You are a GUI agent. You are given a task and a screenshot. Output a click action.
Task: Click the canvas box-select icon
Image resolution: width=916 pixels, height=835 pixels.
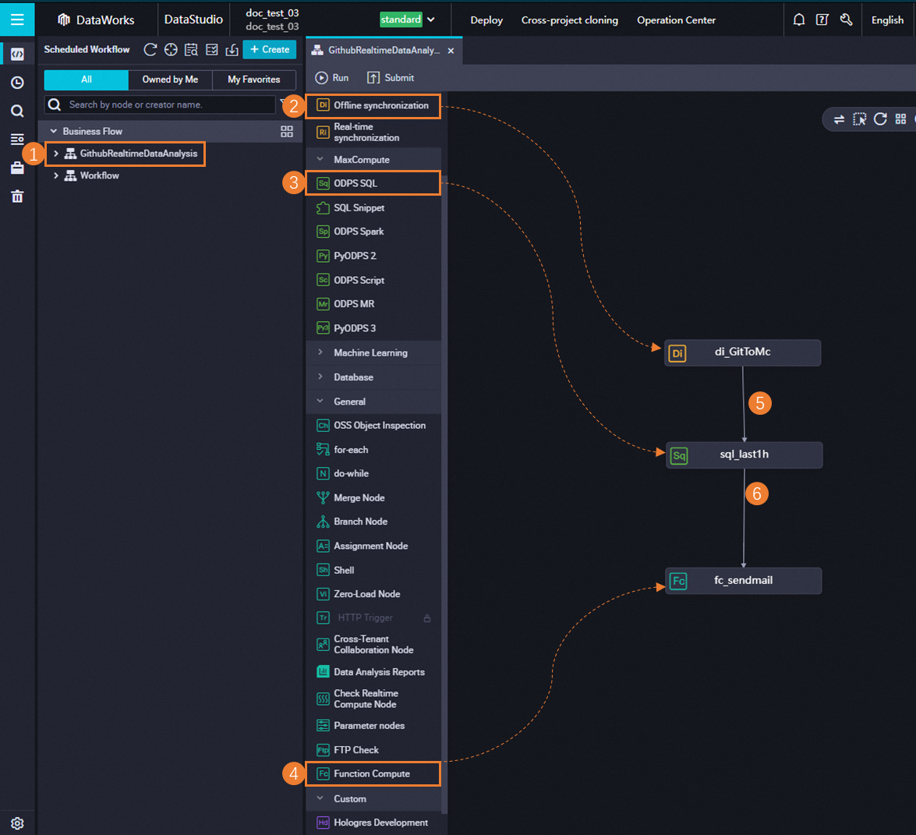click(x=859, y=119)
